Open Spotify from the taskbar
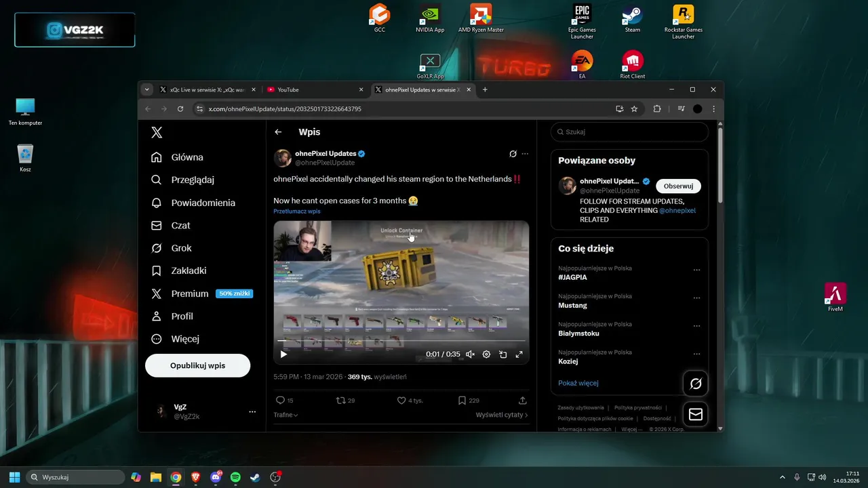This screenshot has height=488, width=868. 235,477
